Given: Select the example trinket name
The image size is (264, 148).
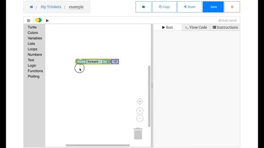Looking at the screenshot, I should (76, 7).
